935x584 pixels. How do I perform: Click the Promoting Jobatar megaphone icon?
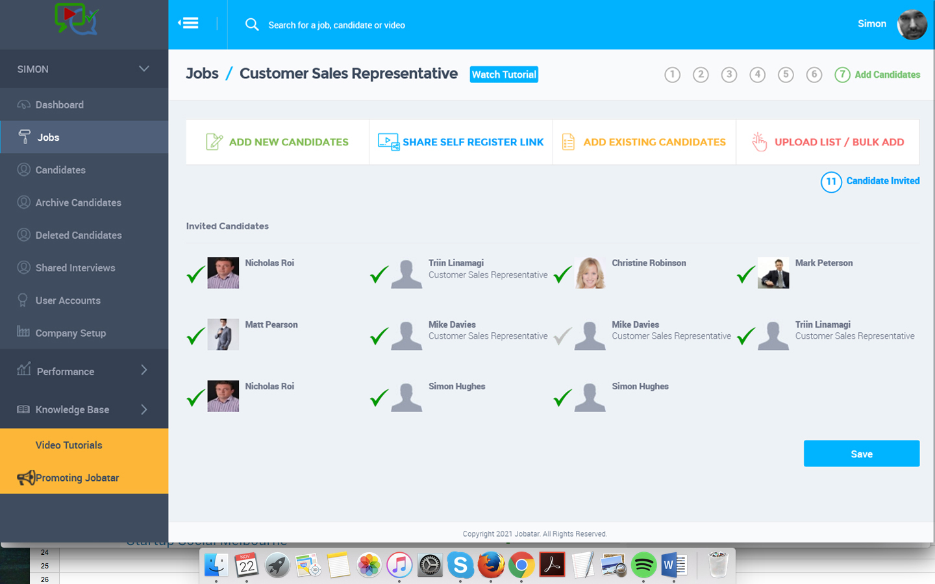tap(28, 478)
